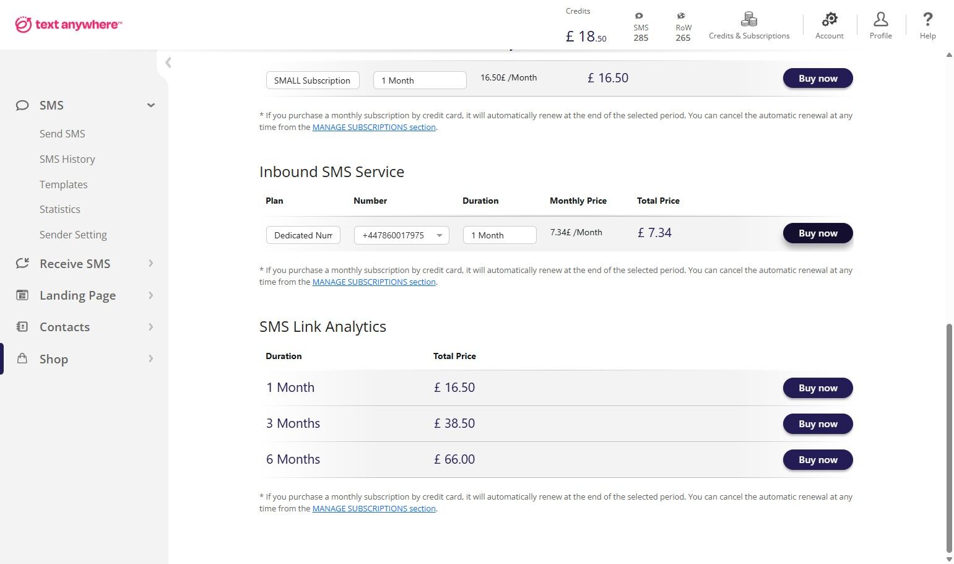Open the Templates page
The width and height of the screenshot is (954, 564).
64,184
